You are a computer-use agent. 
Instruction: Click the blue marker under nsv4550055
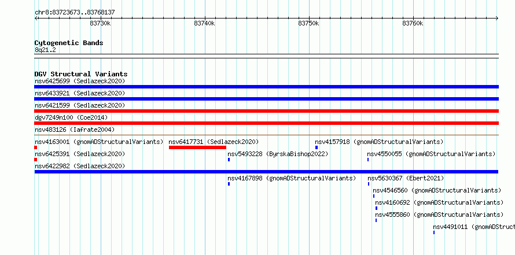click(368, 160)
